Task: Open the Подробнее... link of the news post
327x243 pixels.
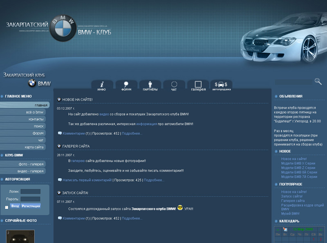Action: 132,133
